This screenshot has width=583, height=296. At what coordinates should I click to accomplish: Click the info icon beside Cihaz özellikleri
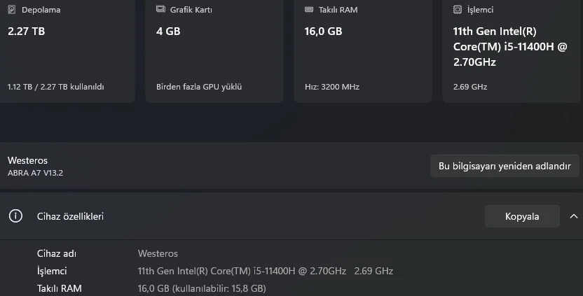[15, 216]
